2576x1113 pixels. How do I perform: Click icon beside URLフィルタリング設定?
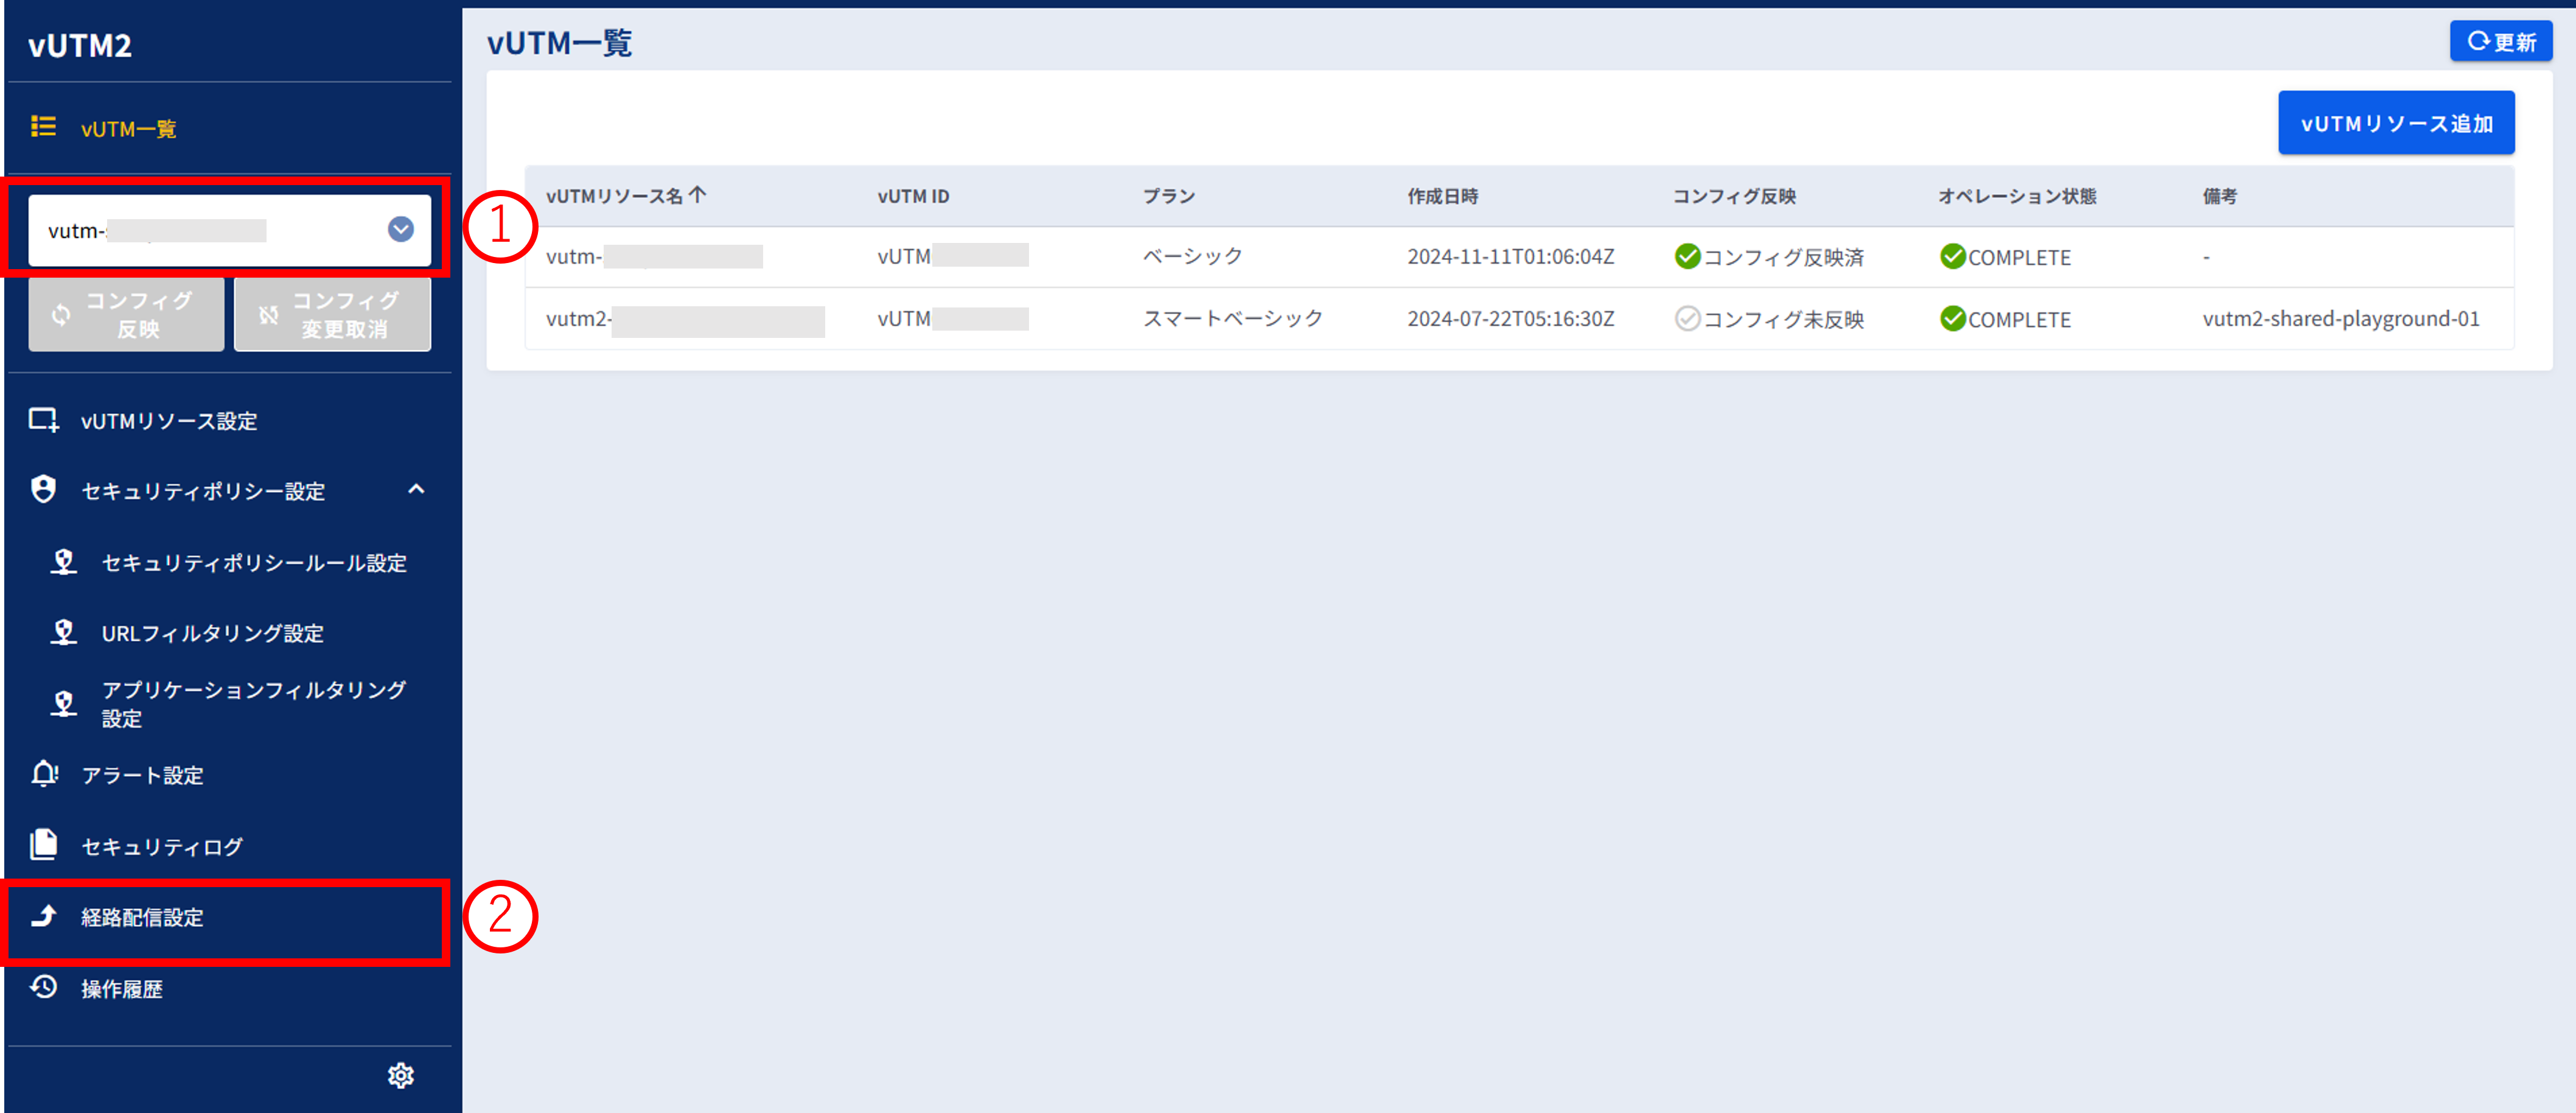pos(64,633)
